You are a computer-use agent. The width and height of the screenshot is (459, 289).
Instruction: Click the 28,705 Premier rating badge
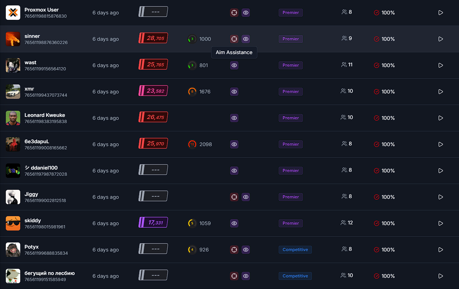coord(153,38)
